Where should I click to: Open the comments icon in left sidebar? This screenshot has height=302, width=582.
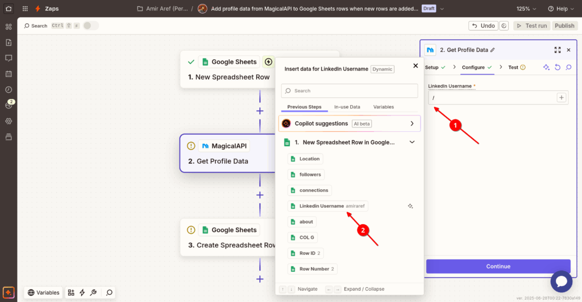point(9,59)
